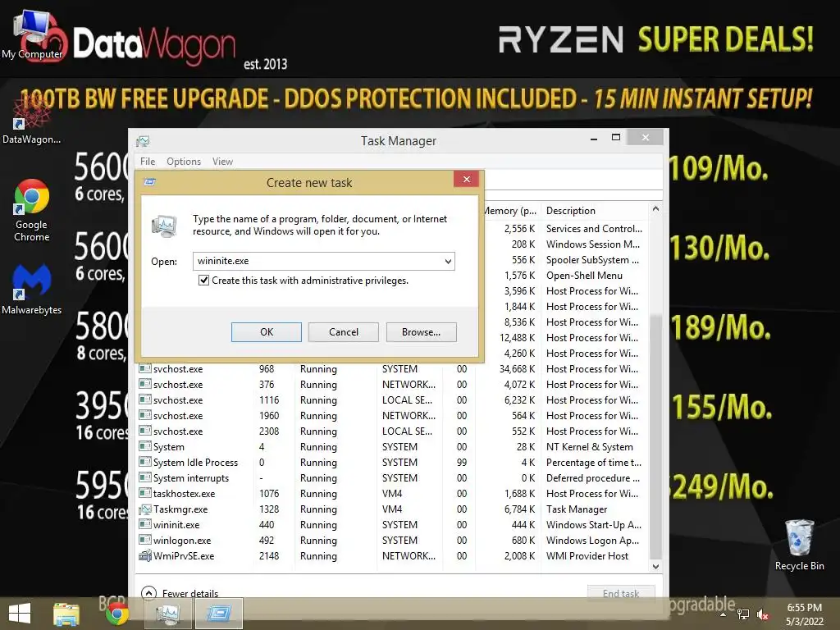Click the 34,668 K memory value
Screen dimensions: 840x630
pyautogui.click(x=517, y=369)
